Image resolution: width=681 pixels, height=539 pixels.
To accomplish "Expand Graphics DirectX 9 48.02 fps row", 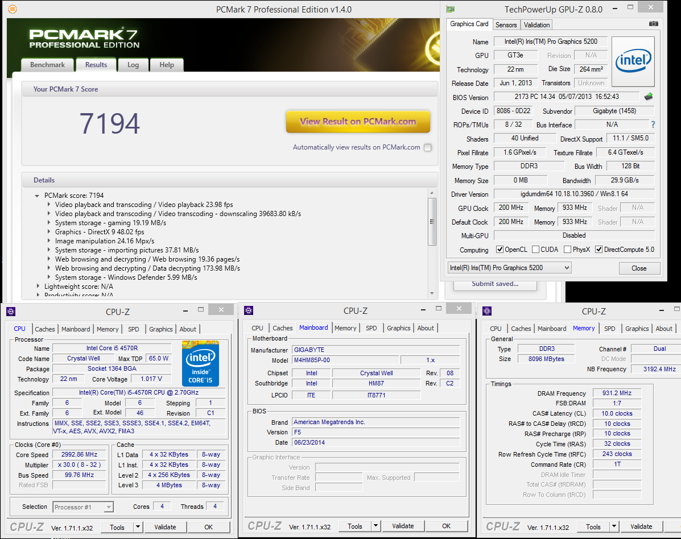I will (x=49, y=232).
